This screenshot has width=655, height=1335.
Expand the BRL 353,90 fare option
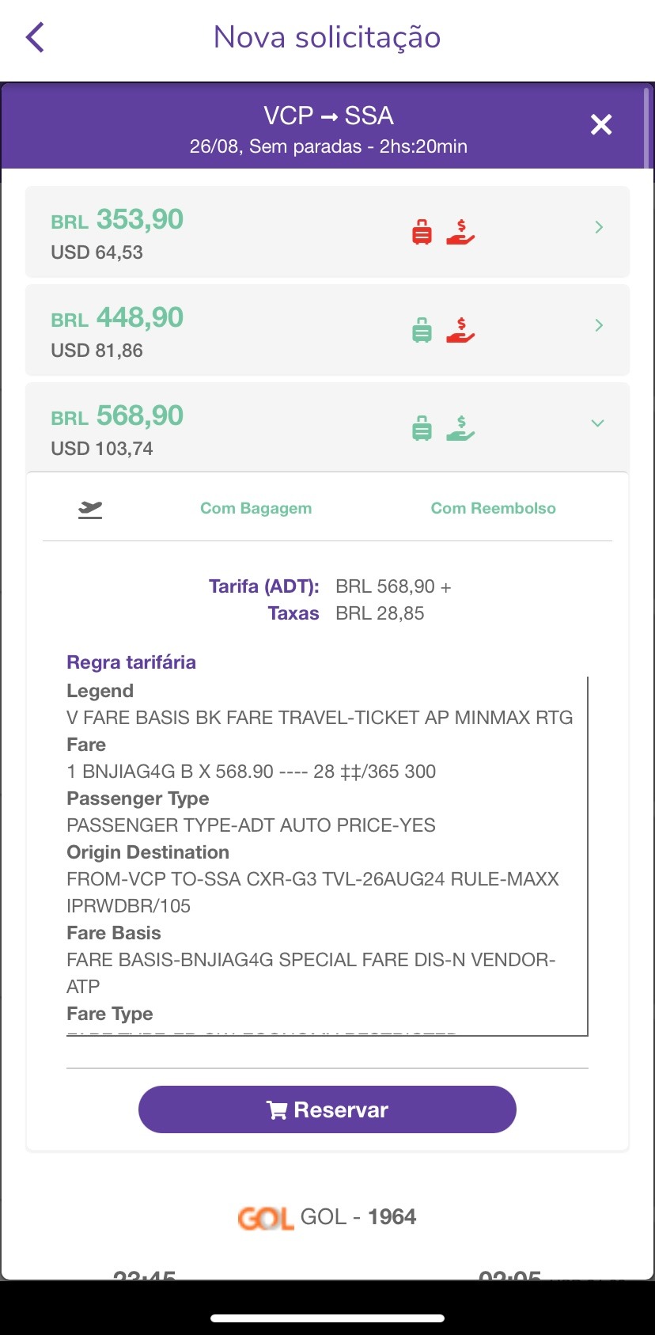(x=599, y=227)
